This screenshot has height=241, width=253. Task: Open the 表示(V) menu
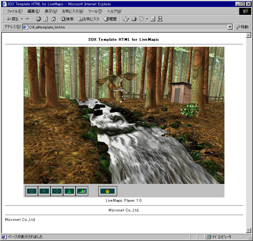point(51,11)
